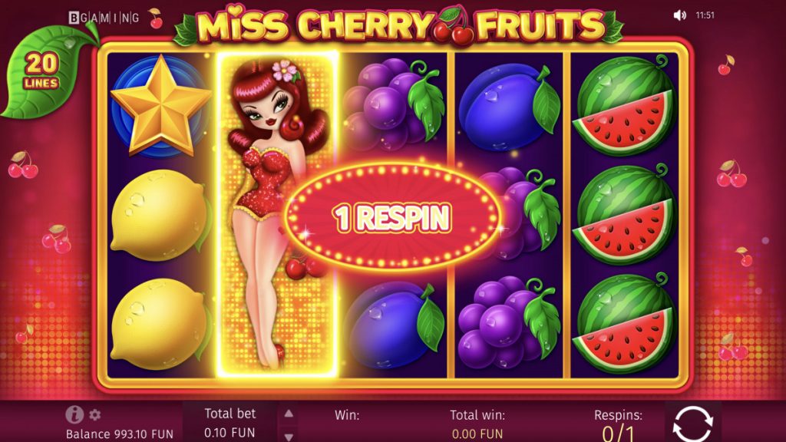Mute the game sound speaker icon
The width and height of the screenshot is (786, 442).
coord(679,15)
